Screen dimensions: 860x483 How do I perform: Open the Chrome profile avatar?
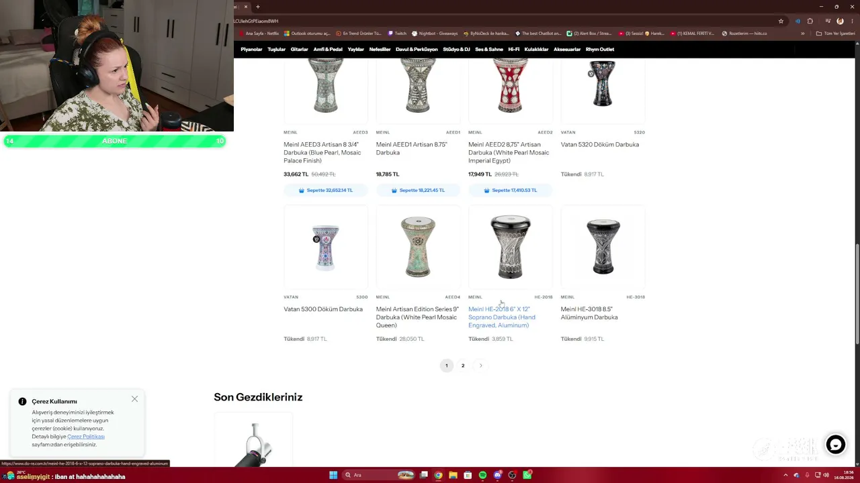pyautogui.click(x=840, y=21)
